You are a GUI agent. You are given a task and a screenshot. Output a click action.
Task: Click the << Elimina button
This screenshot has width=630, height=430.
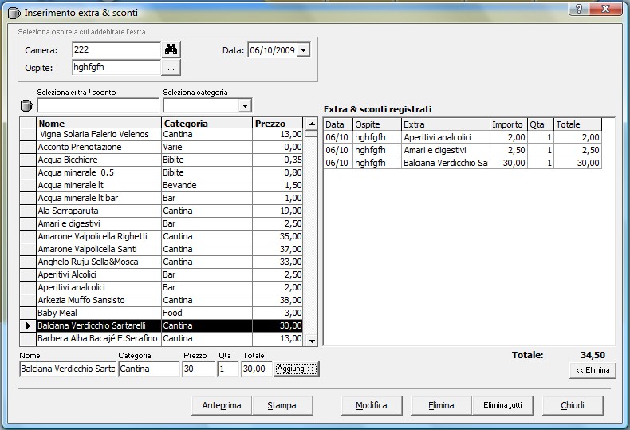[593, 370]
